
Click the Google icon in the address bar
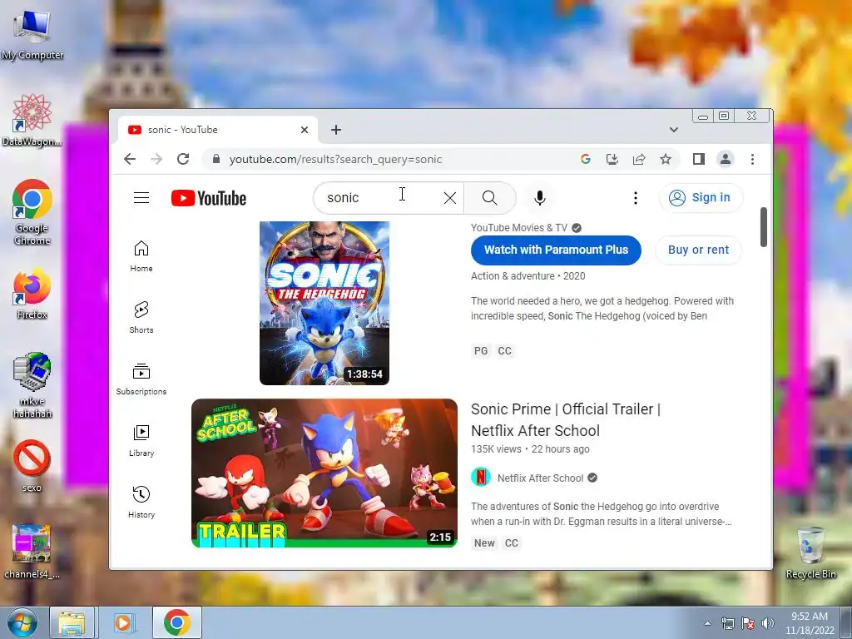coord(585,159)
